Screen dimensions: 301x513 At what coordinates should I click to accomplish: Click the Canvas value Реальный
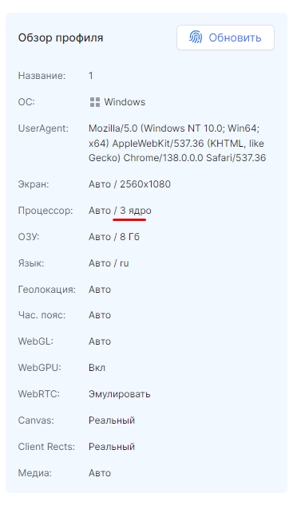coord(112,420)
